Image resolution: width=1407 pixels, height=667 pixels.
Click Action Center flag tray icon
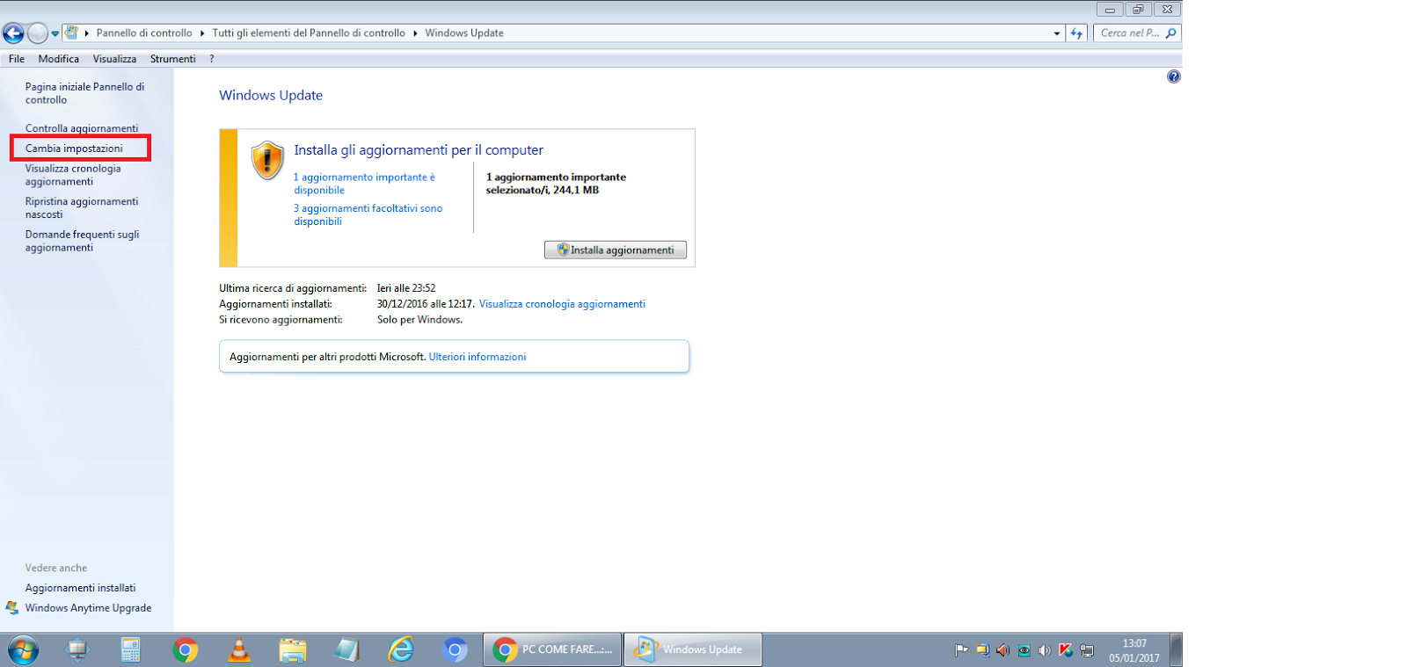coord(961,651)
